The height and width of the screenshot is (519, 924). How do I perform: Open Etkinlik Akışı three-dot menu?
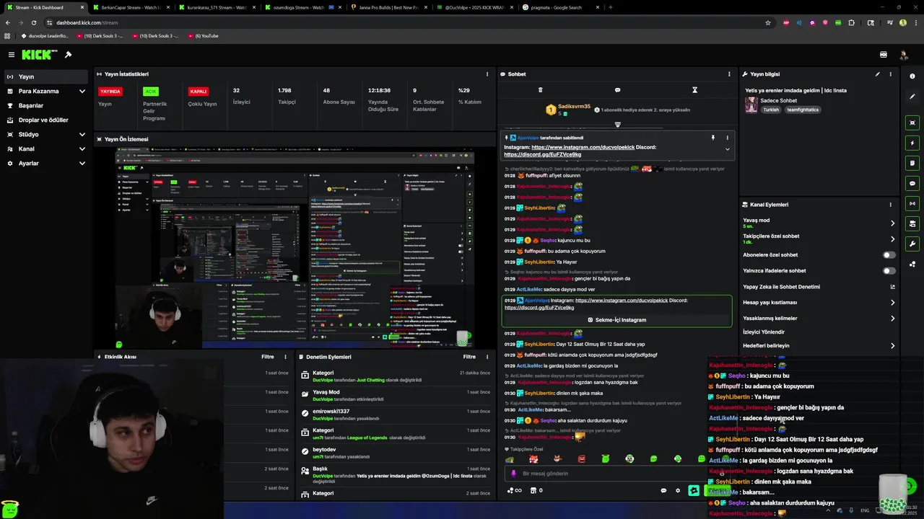coord(285,357)
